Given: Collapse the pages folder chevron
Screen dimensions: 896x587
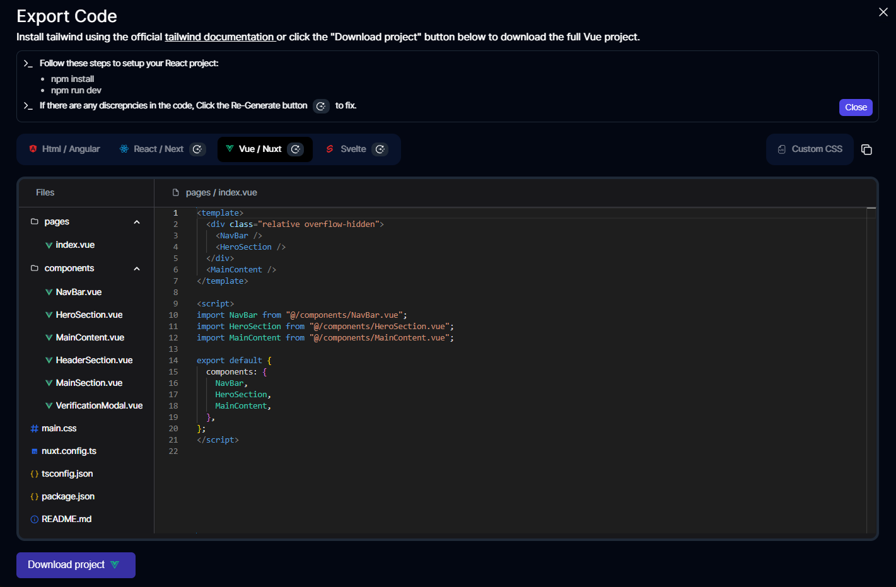Looking at the screenshot, I should (137, 222).
